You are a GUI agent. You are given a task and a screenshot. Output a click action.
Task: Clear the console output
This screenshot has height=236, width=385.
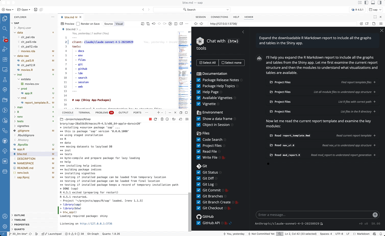187,119
